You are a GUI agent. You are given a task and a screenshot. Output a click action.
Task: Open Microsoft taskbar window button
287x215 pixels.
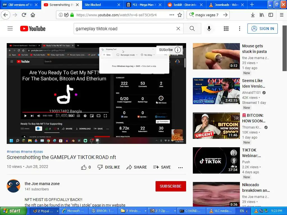pos(74,211)
